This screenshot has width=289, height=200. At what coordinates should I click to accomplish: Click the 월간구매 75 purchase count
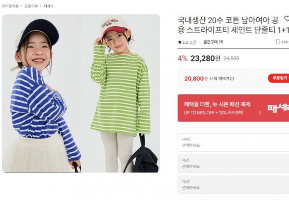point(213,42)
